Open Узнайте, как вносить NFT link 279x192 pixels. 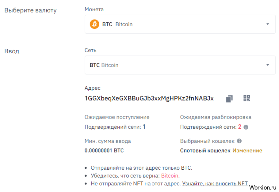point(215,184)
